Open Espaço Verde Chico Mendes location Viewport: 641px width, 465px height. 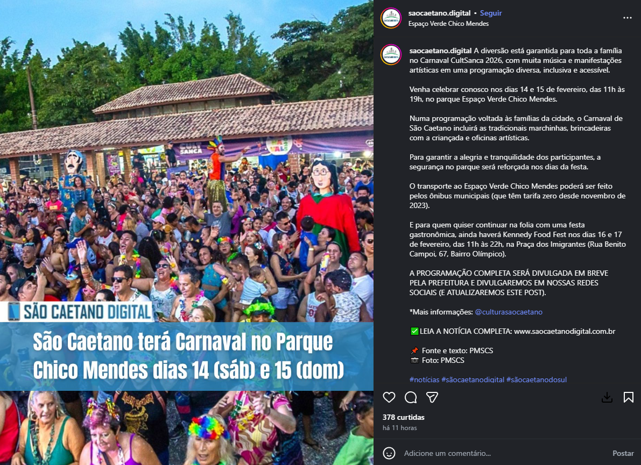[448, 24]
